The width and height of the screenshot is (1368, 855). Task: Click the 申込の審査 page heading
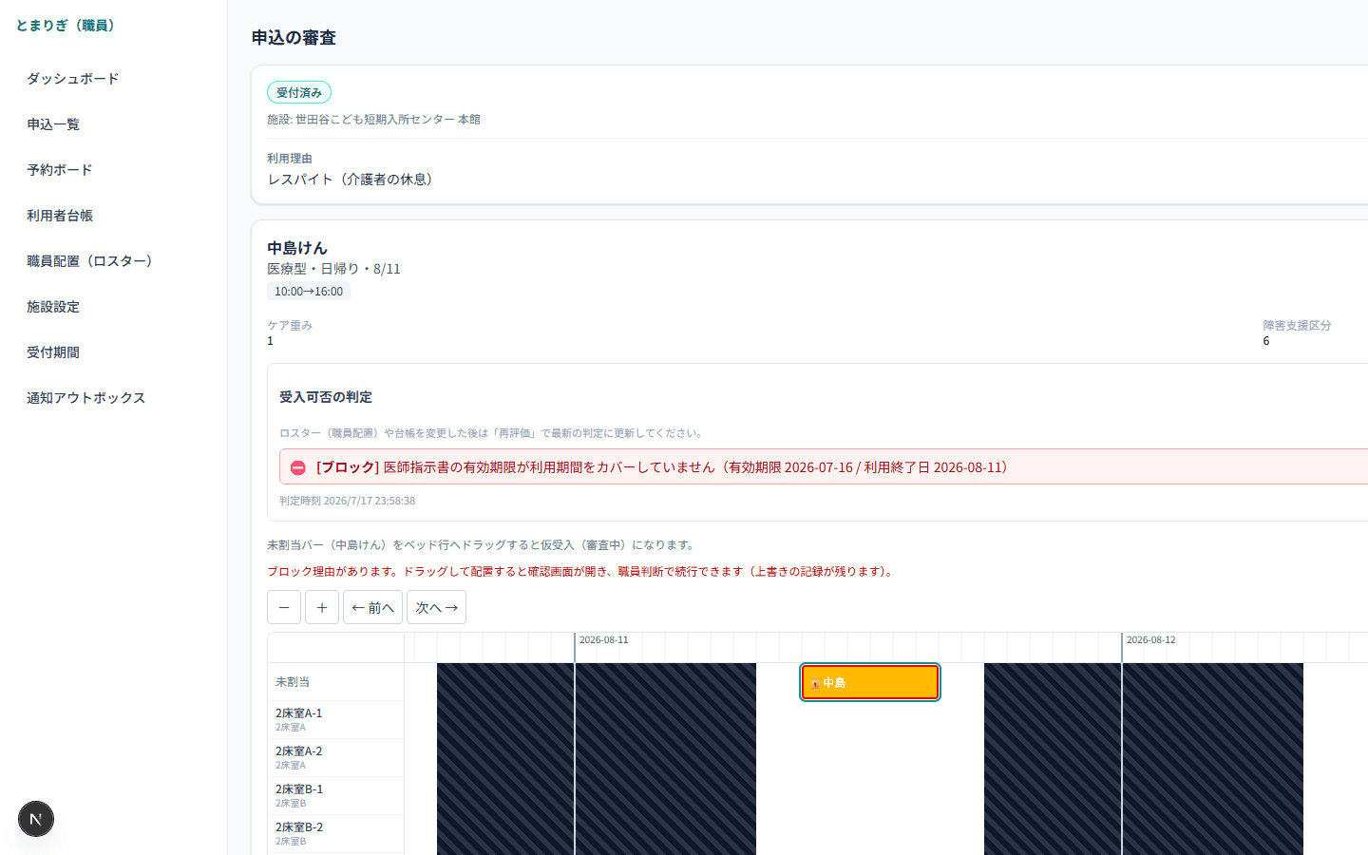294,38
